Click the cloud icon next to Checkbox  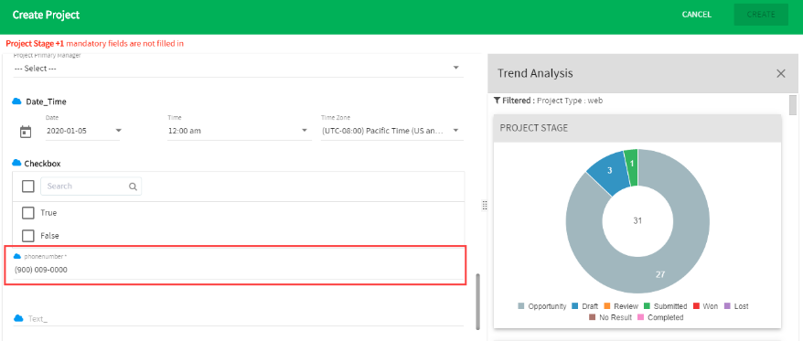pos(16,164)
